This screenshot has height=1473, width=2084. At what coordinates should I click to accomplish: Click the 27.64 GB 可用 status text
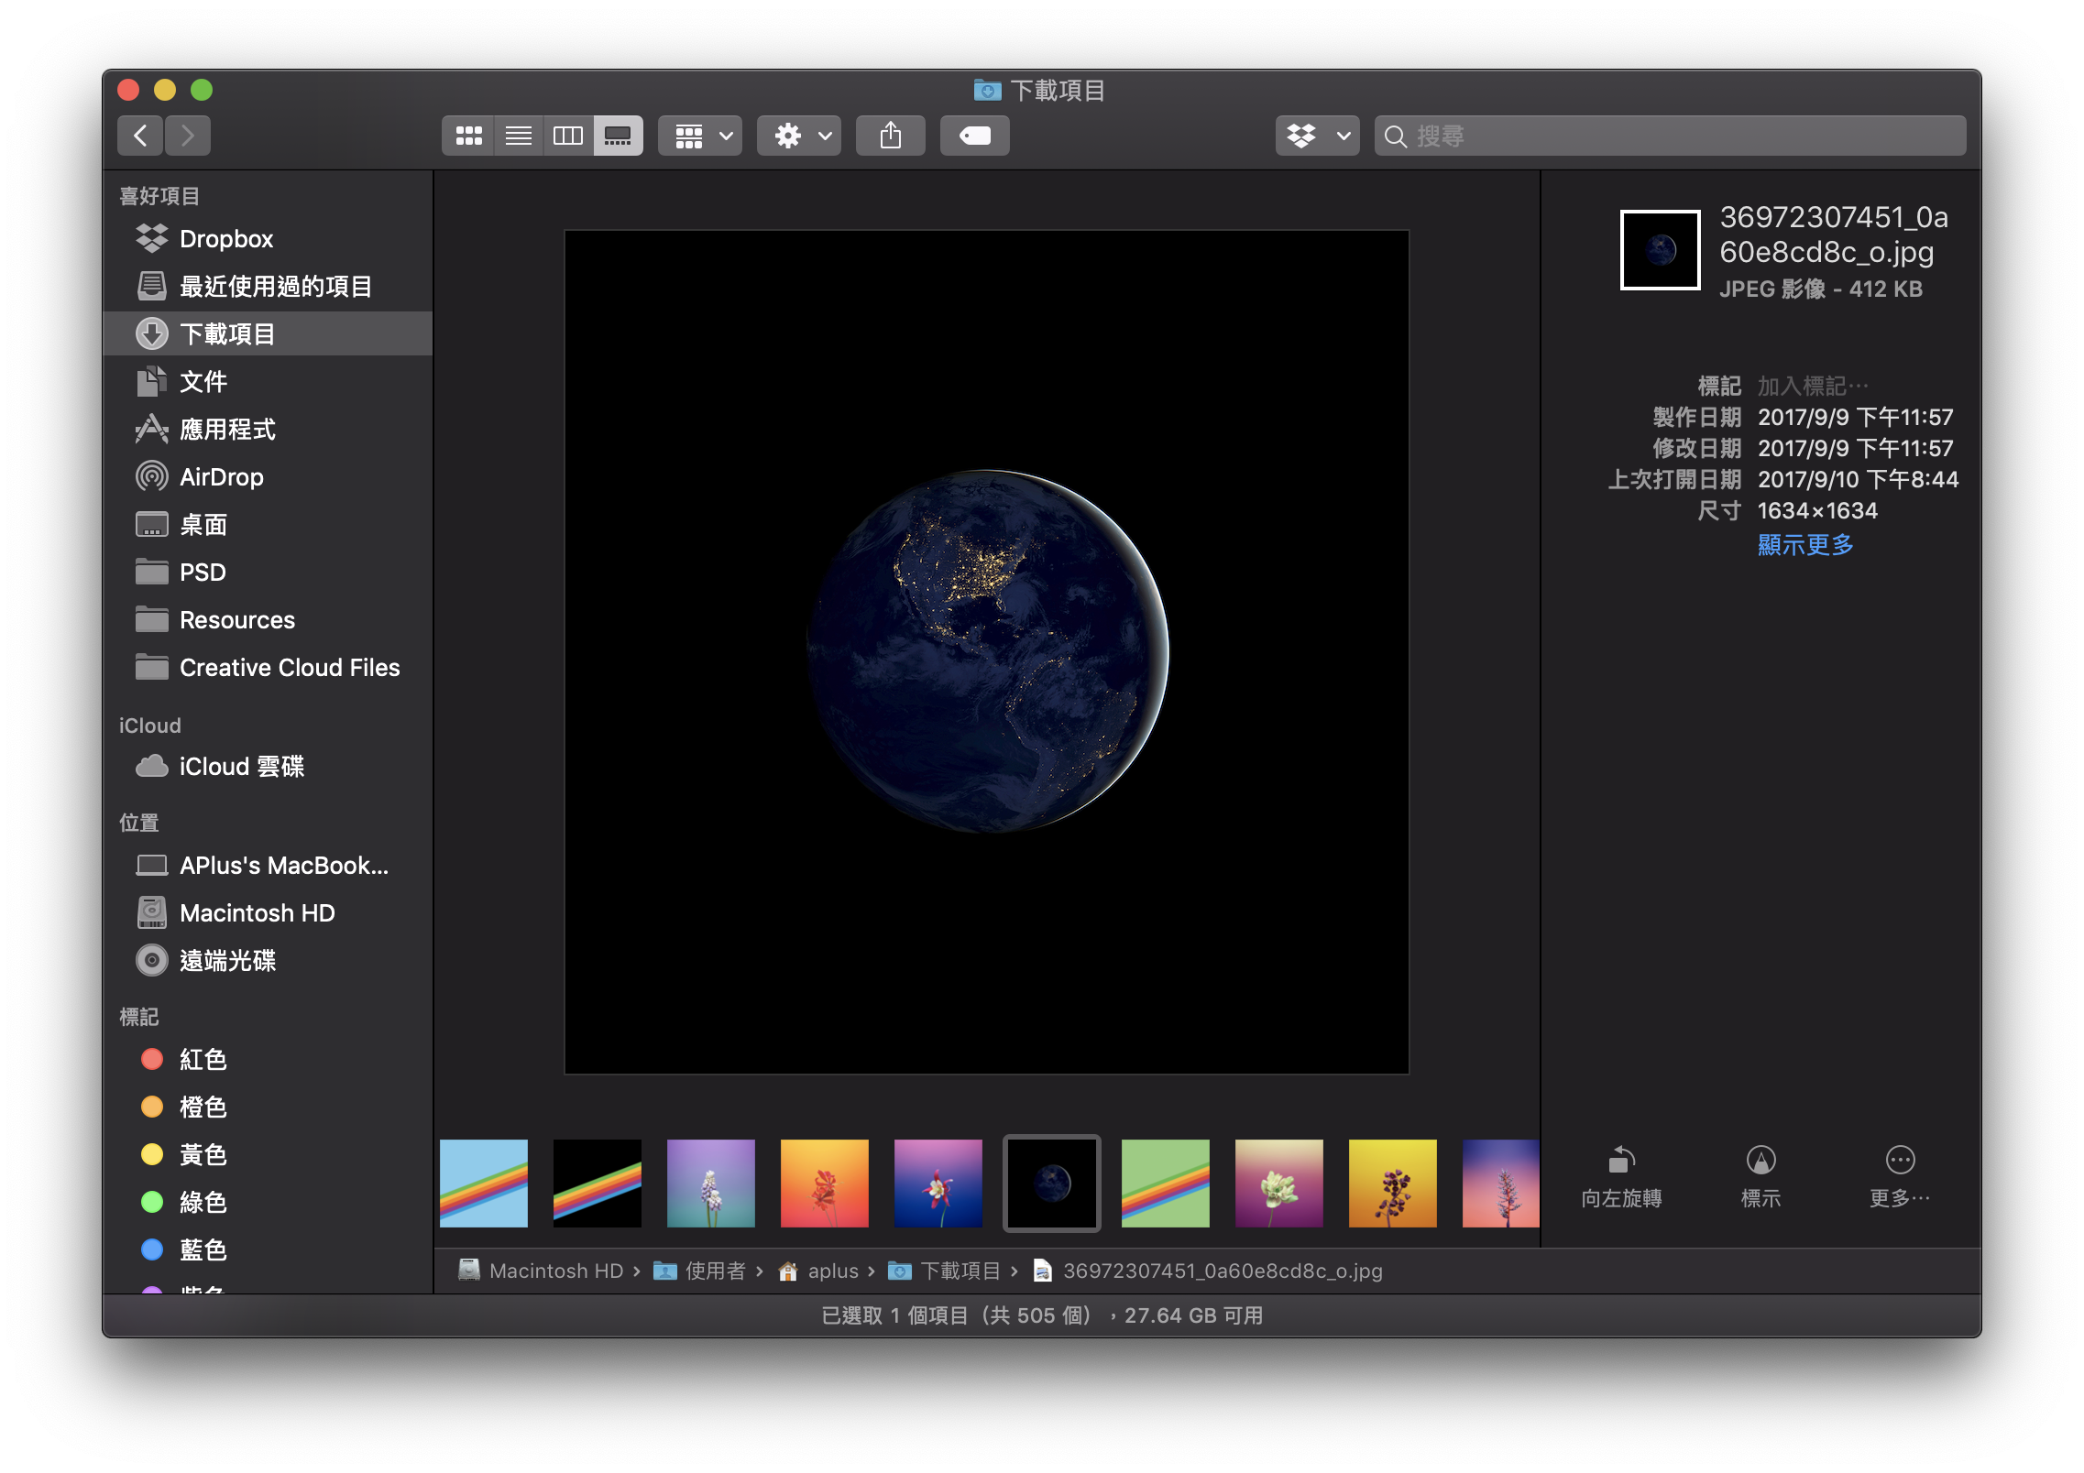click(1194, 1315)
